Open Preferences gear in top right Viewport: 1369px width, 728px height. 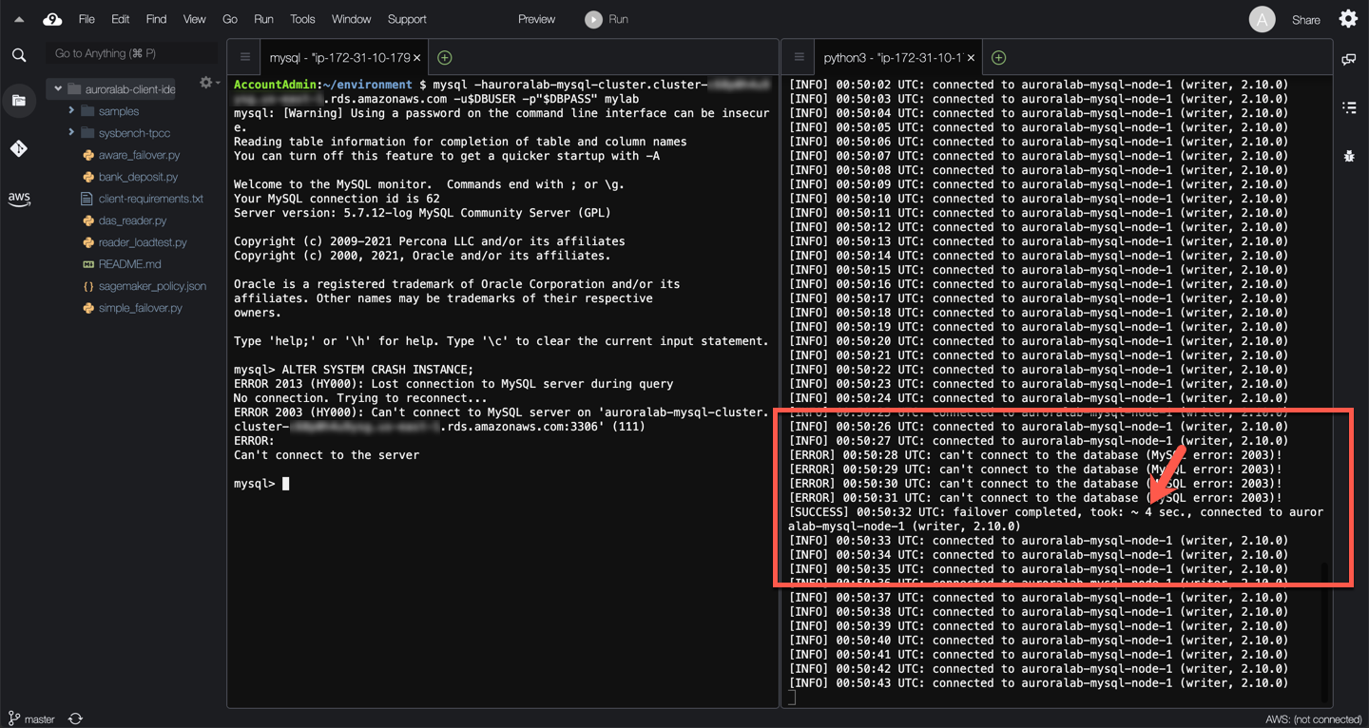click(1348, 19)
